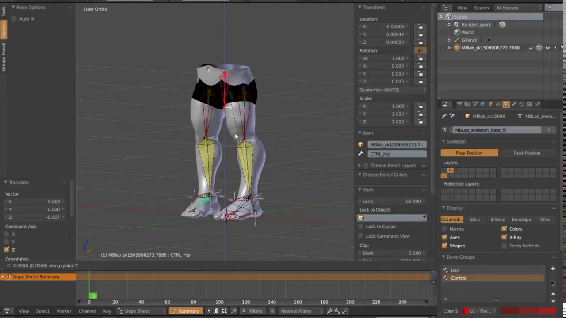Collapse the Bone Groups panel
The width and height of the screenshot is (566, 318).
pyautogui.click(x=444, y=257)
